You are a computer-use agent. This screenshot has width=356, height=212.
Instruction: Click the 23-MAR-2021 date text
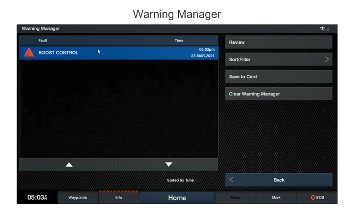pyautogui.click(x=202, y=56)
